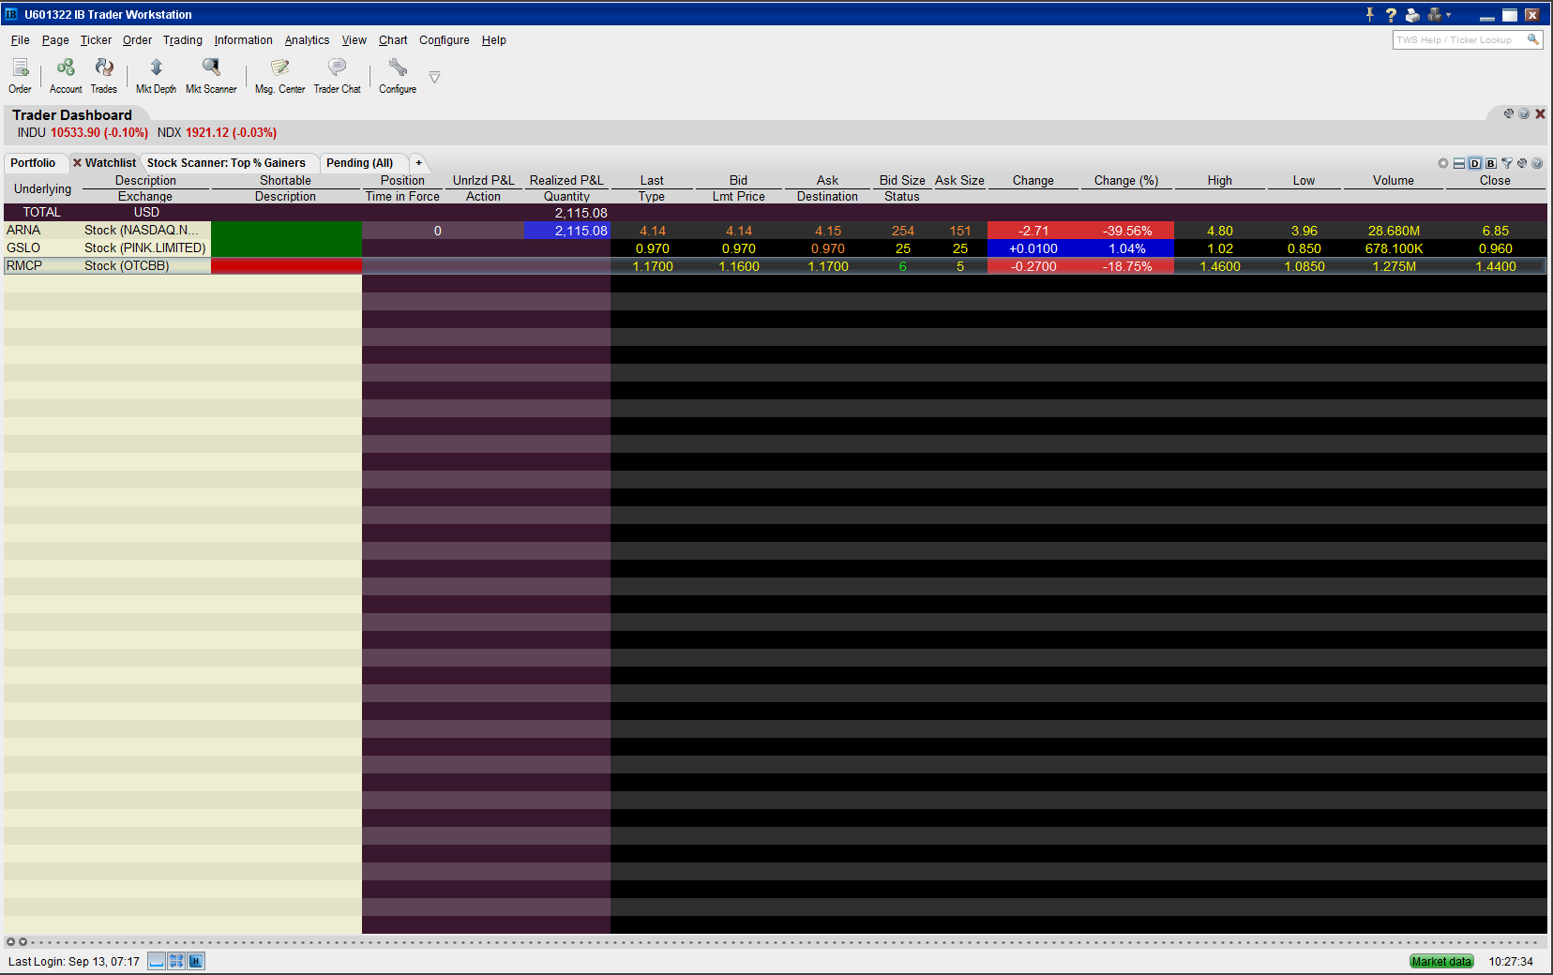Screen dimensions: 1553x975
Task: Switch to the Portfolio tab
Action: coord(34,163)
